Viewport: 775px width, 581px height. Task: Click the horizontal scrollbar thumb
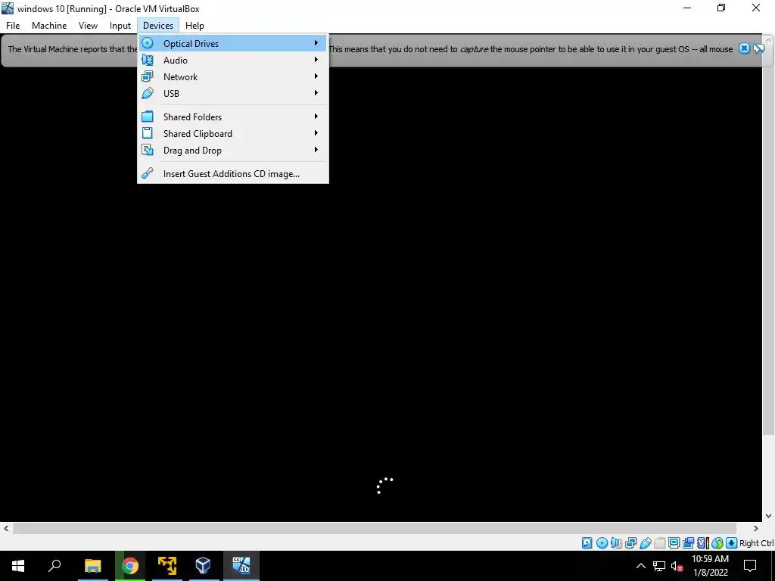[375, 528]
